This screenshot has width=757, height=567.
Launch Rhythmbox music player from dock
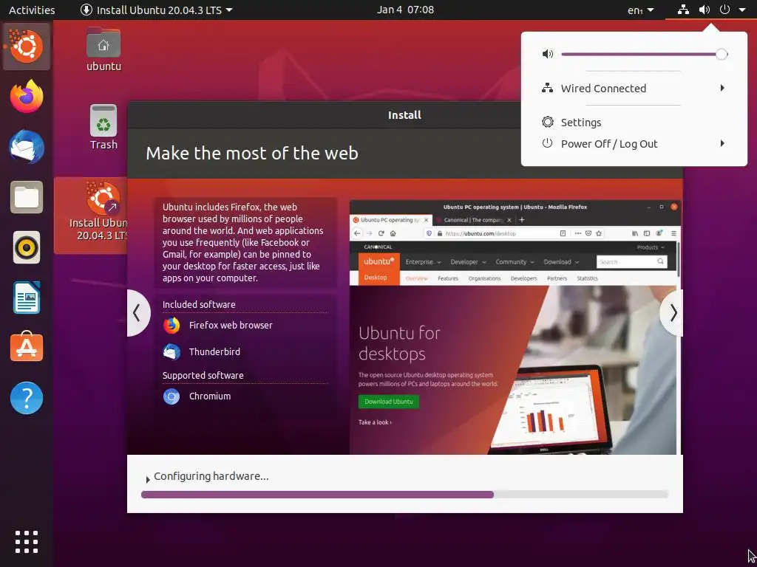(27, 247)
